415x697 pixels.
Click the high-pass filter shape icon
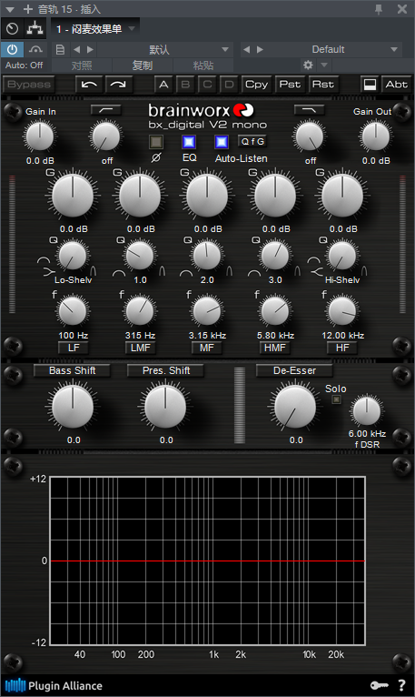click(105, 110)
